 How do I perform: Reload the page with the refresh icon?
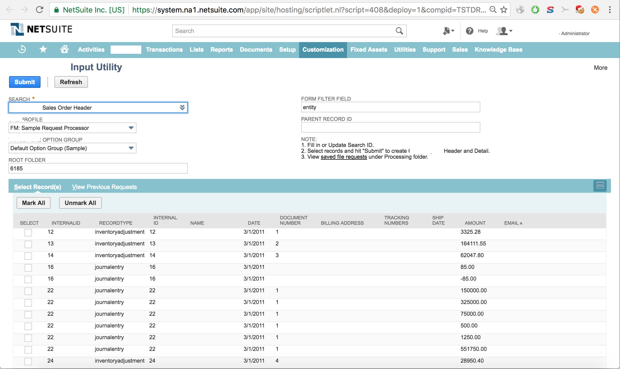[40, 10]
